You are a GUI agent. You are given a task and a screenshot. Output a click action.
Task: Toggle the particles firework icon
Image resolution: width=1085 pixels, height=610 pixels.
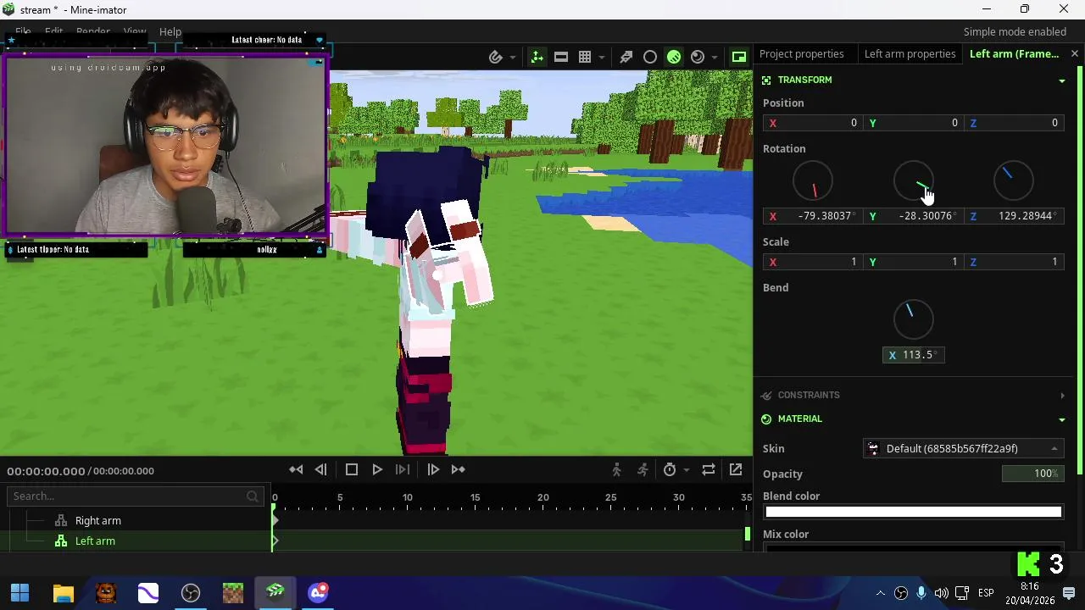pyautogui.click(x=626, y=57)
